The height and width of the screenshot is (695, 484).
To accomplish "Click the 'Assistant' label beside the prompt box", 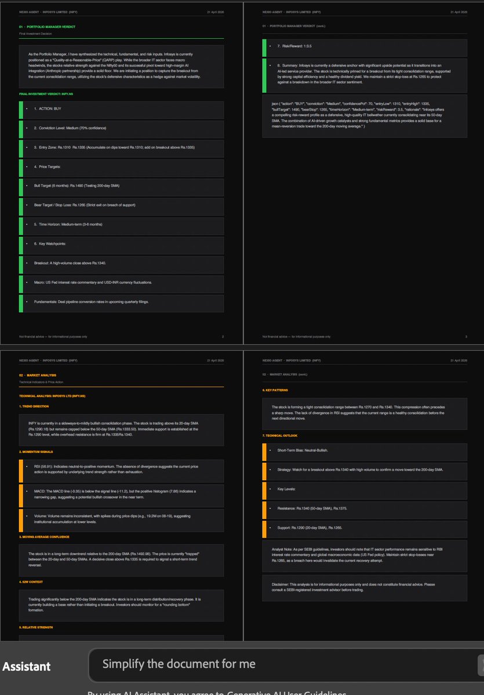I will 26,667.
